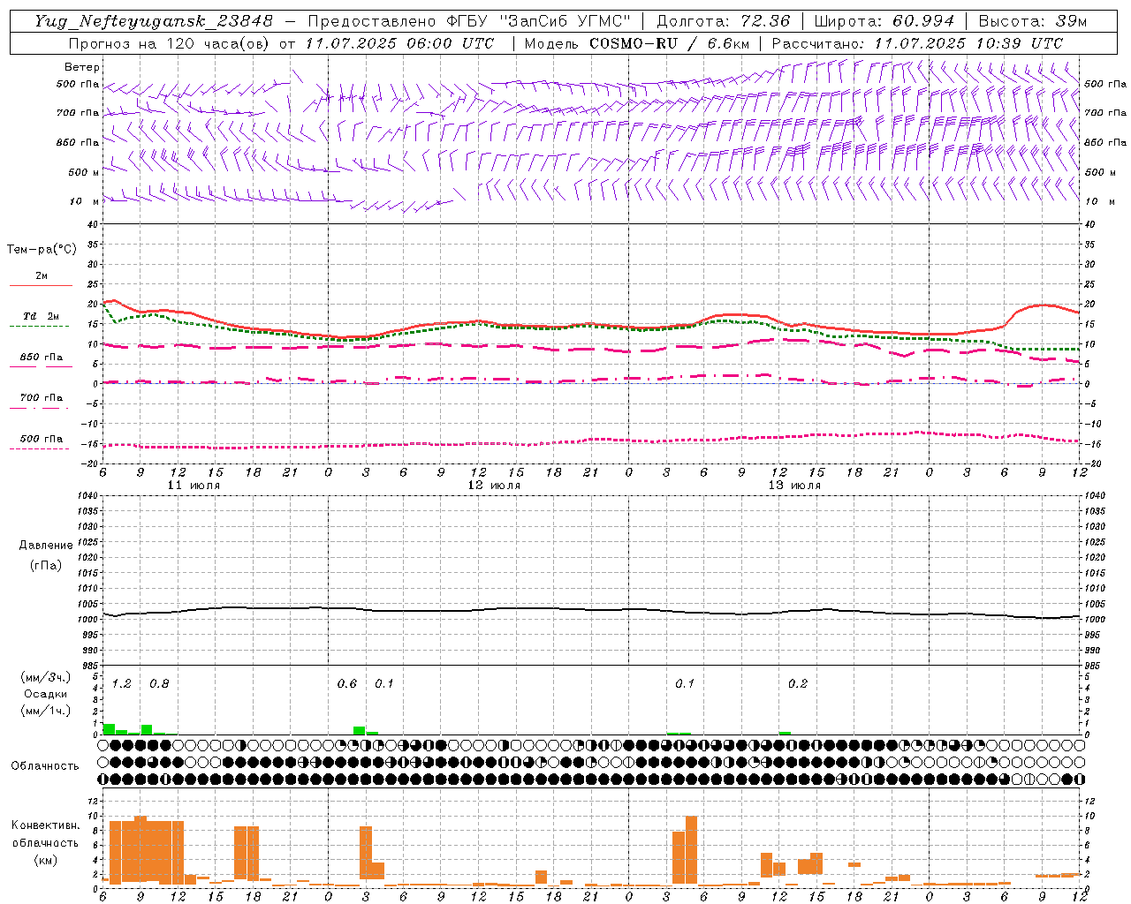Click the (км) unit label under convective cloudiness
The width and height of the screenshot is (1131, 904).
point(45,860)
